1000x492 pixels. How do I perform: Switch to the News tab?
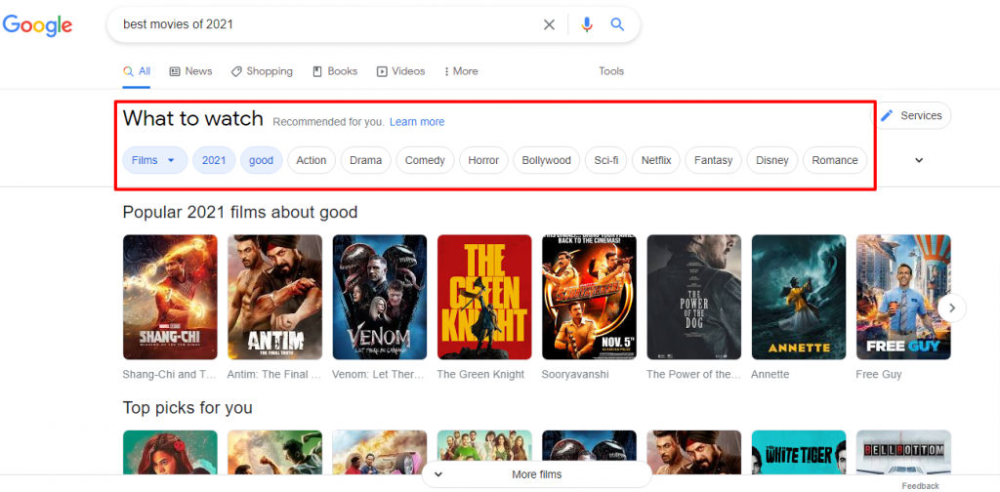[x=190, y=71]
